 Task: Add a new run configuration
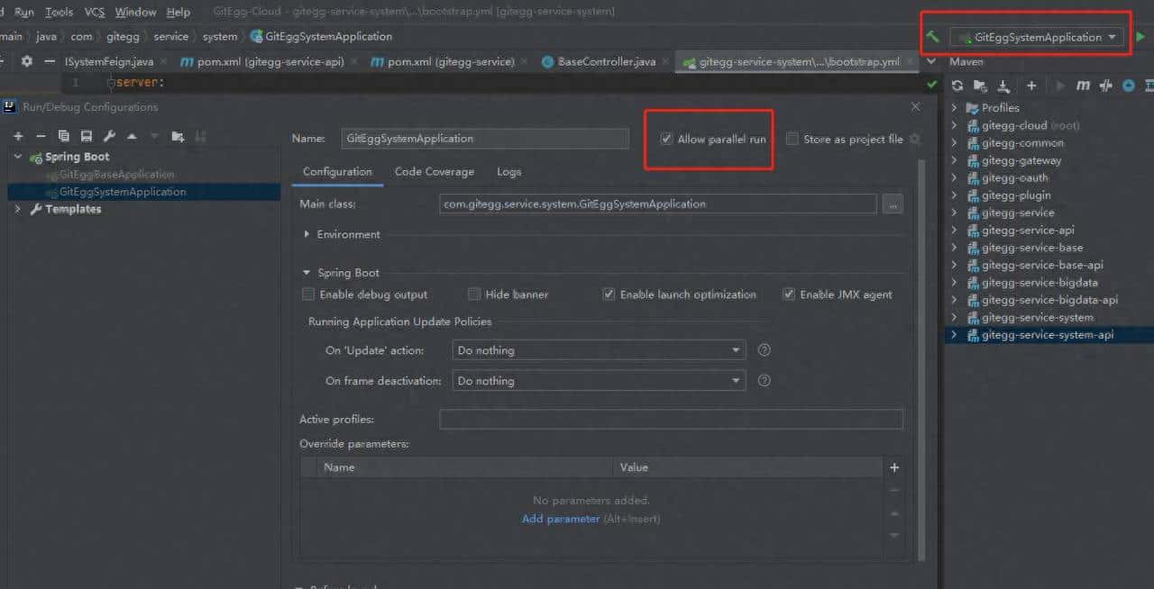(18, 136)
